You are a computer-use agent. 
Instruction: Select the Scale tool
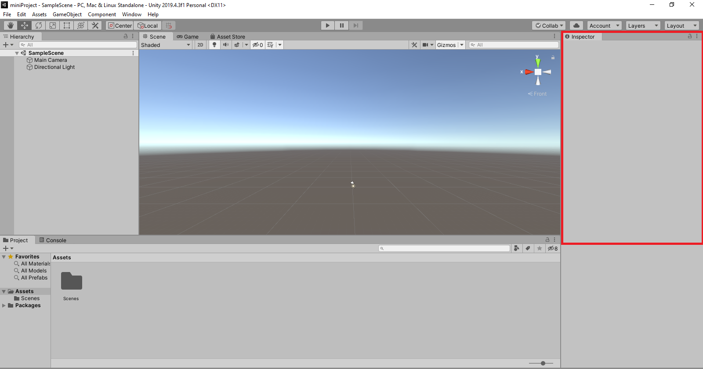click(53, 25)
